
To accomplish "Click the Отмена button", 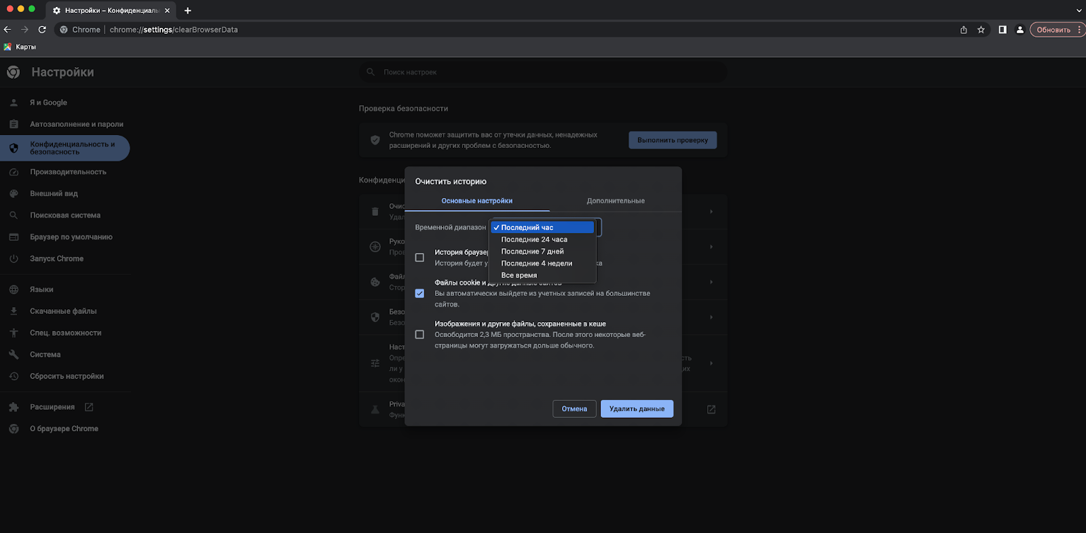I will [x=574, y=409].
